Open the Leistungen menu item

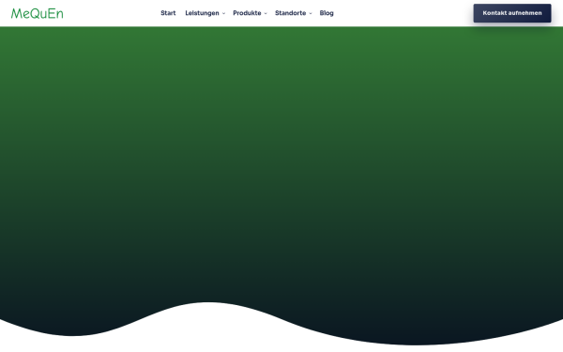202,13
